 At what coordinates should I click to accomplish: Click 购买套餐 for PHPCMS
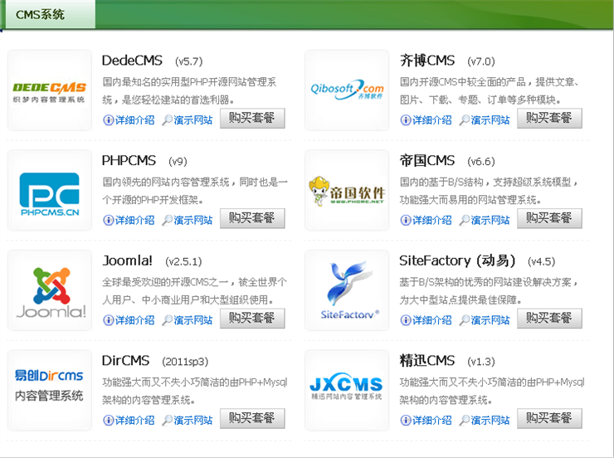click(252, 218)
